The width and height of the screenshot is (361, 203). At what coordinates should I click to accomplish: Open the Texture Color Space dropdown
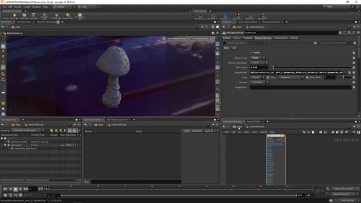259,63
